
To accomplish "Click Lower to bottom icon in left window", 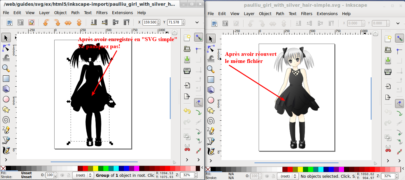I will (94, 22).
